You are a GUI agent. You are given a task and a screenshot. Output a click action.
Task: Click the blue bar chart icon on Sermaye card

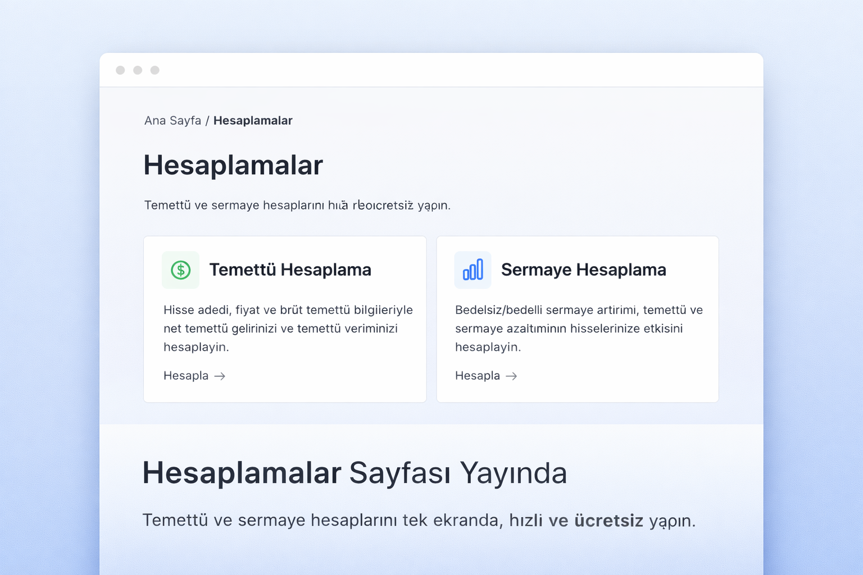click(473, 270)
